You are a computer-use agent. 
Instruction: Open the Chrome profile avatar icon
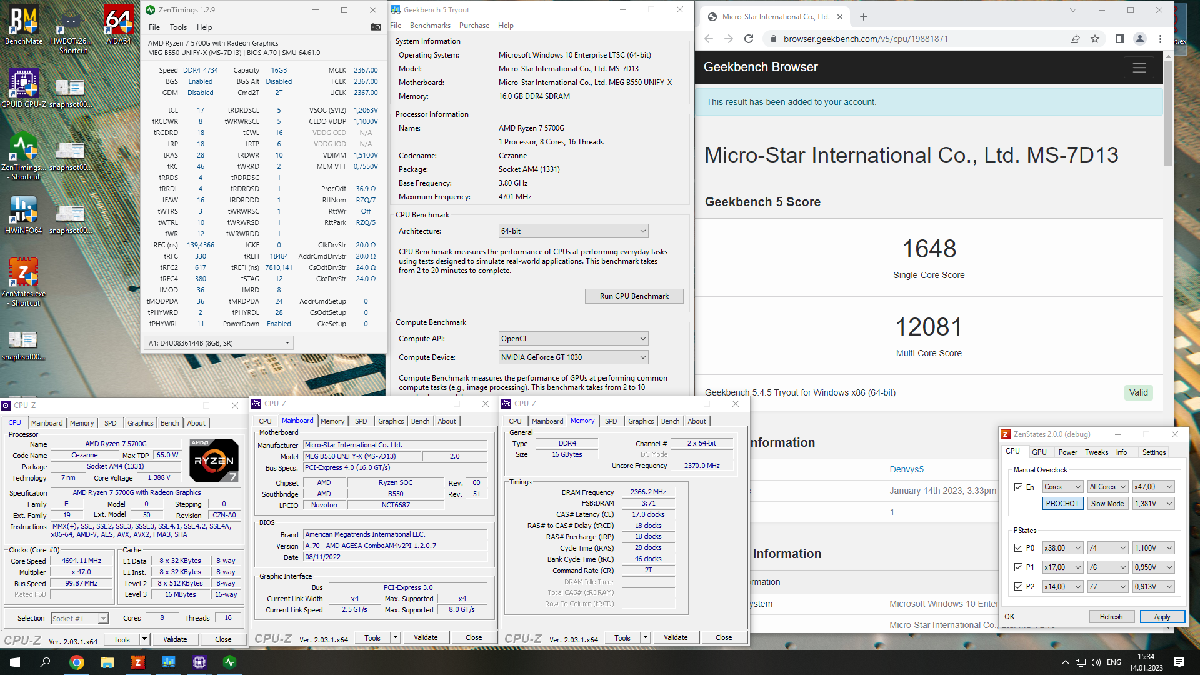coord(1140,39)
